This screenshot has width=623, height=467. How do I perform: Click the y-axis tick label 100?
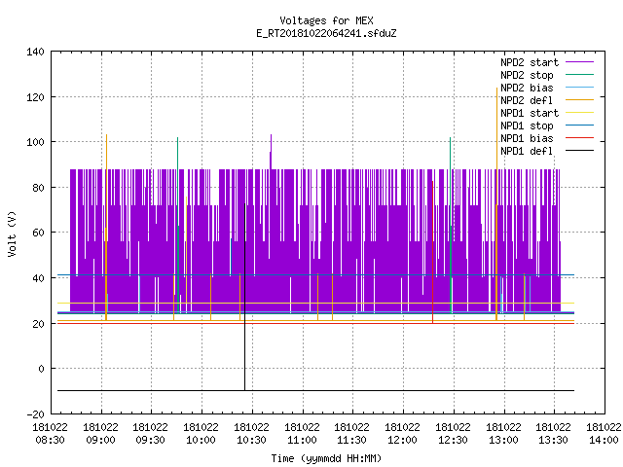coord(35,142)
